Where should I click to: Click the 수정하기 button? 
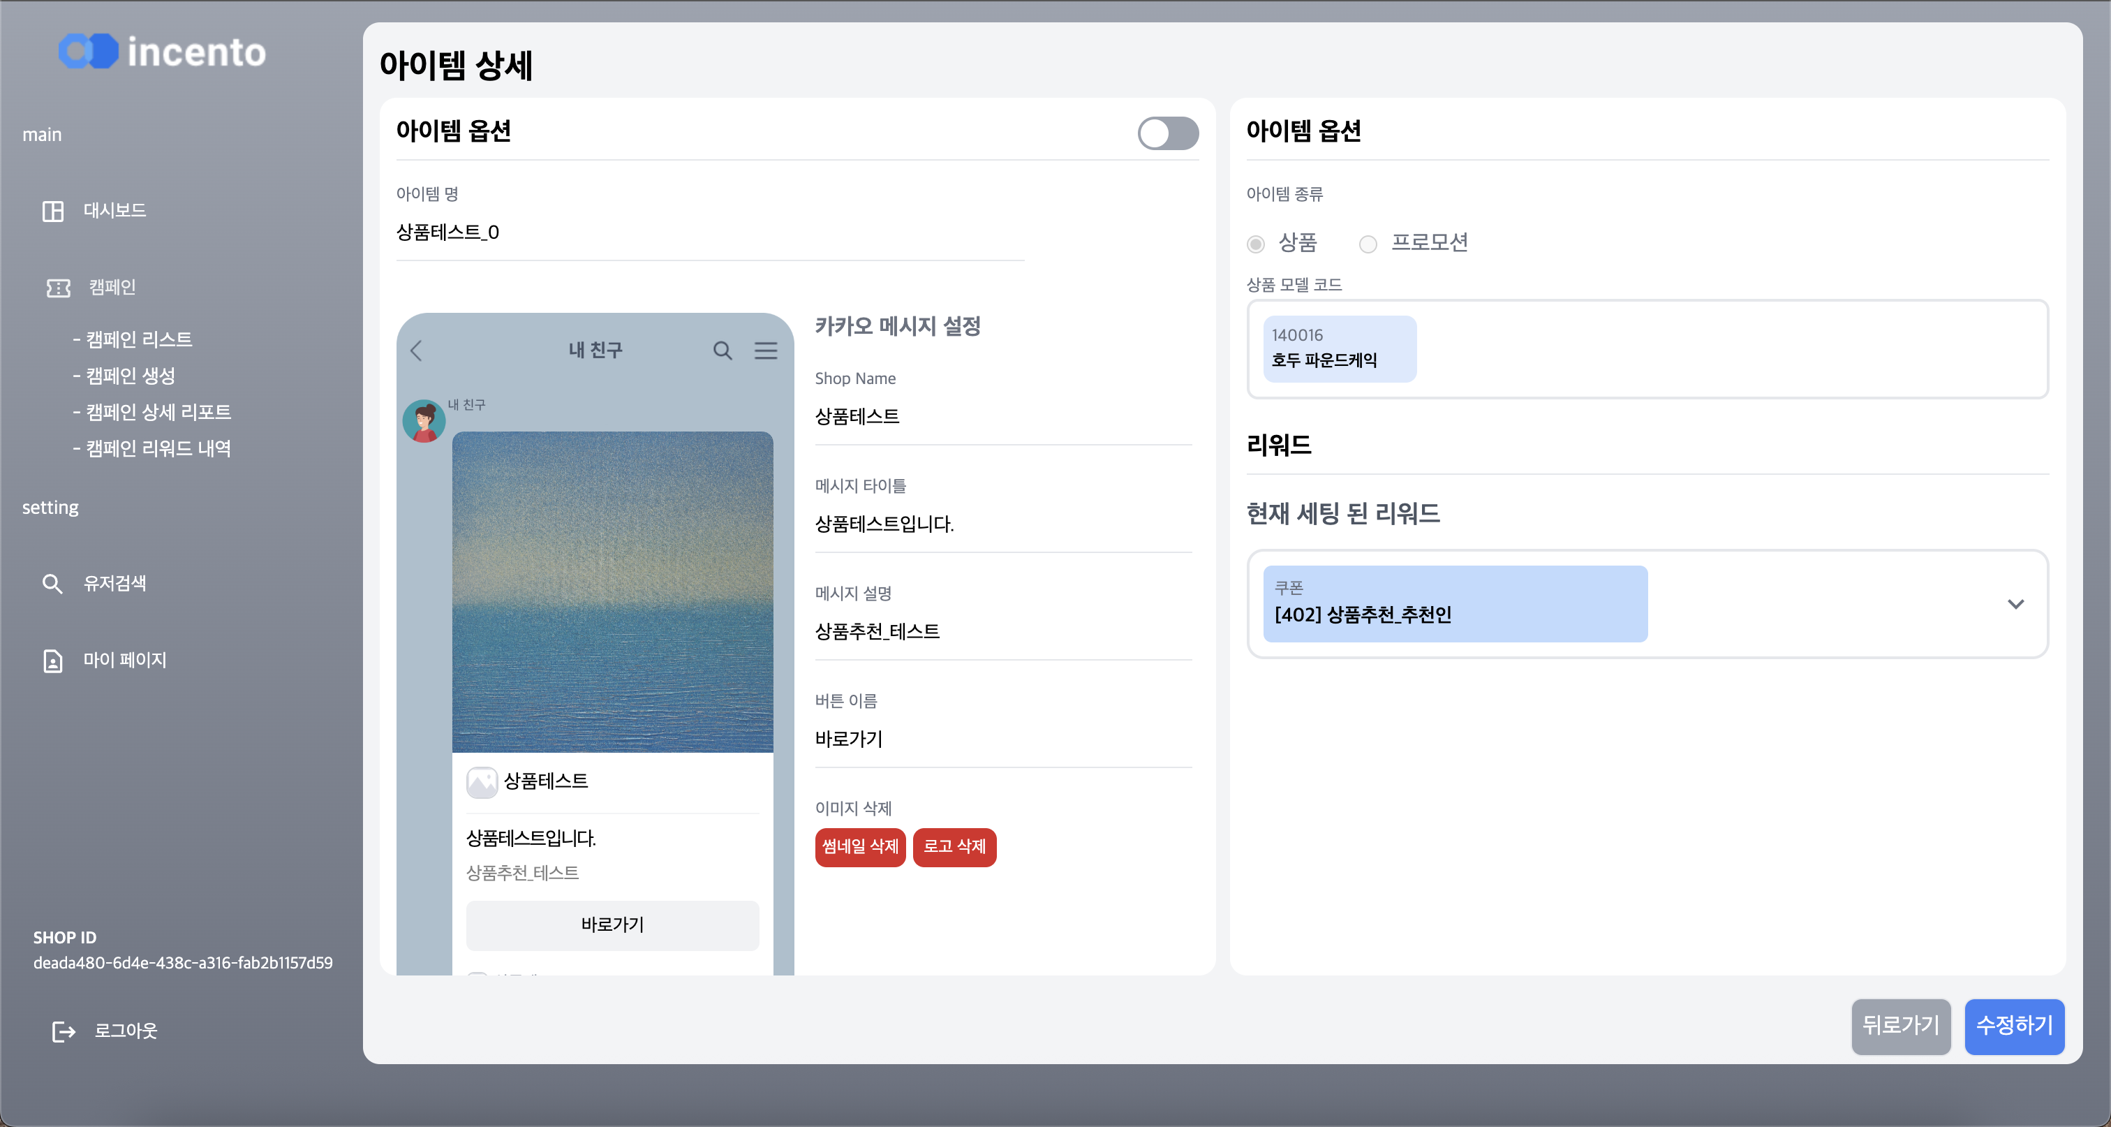(x=2014, y=1027)
